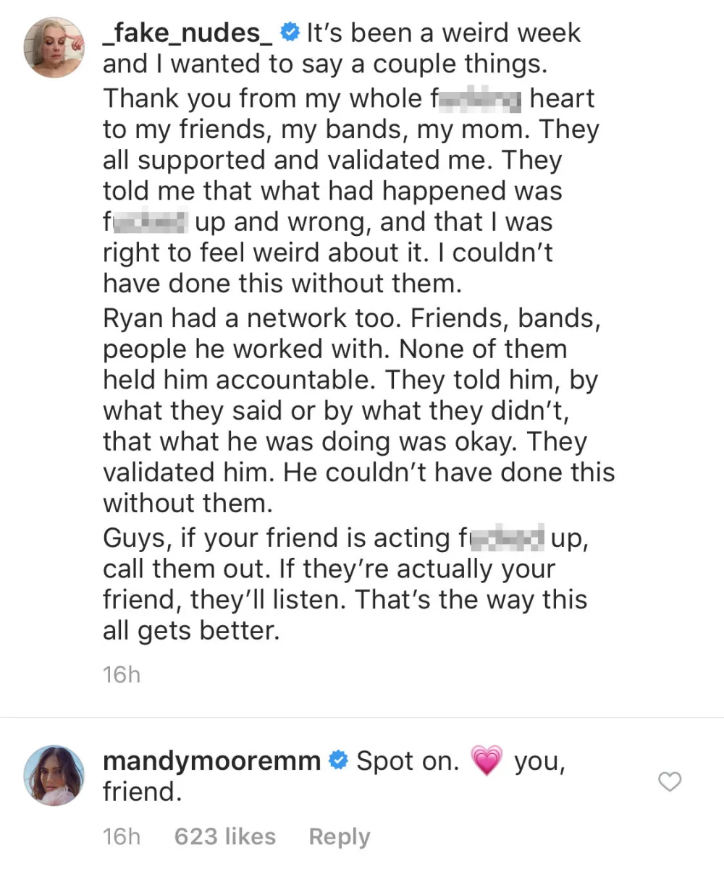Click the 16h timestamp under mandymooremm's comment
724x874 pixels.
tap(121, 836)
